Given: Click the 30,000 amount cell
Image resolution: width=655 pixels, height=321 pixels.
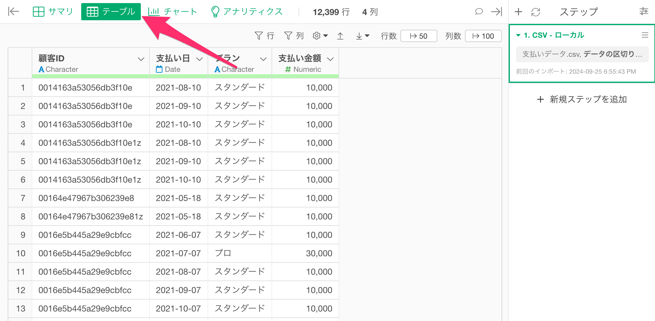Looking at the screenshot, I should pyautogui.click(x=305, y=253).
